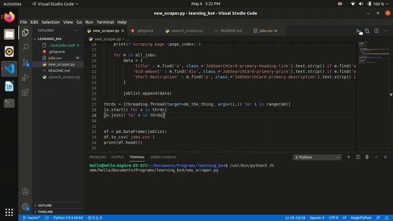The height and width of the screenshot is (221, 393).
Task: Click the master branch in status bar
Action: click(31, 218)
